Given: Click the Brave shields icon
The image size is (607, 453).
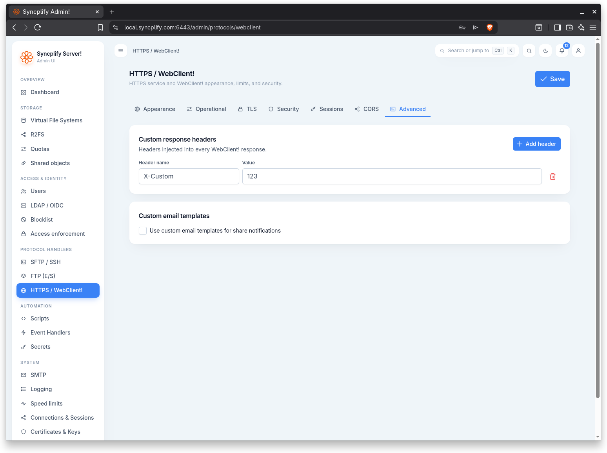Looking at the screenshot, I should pos(489,27).
